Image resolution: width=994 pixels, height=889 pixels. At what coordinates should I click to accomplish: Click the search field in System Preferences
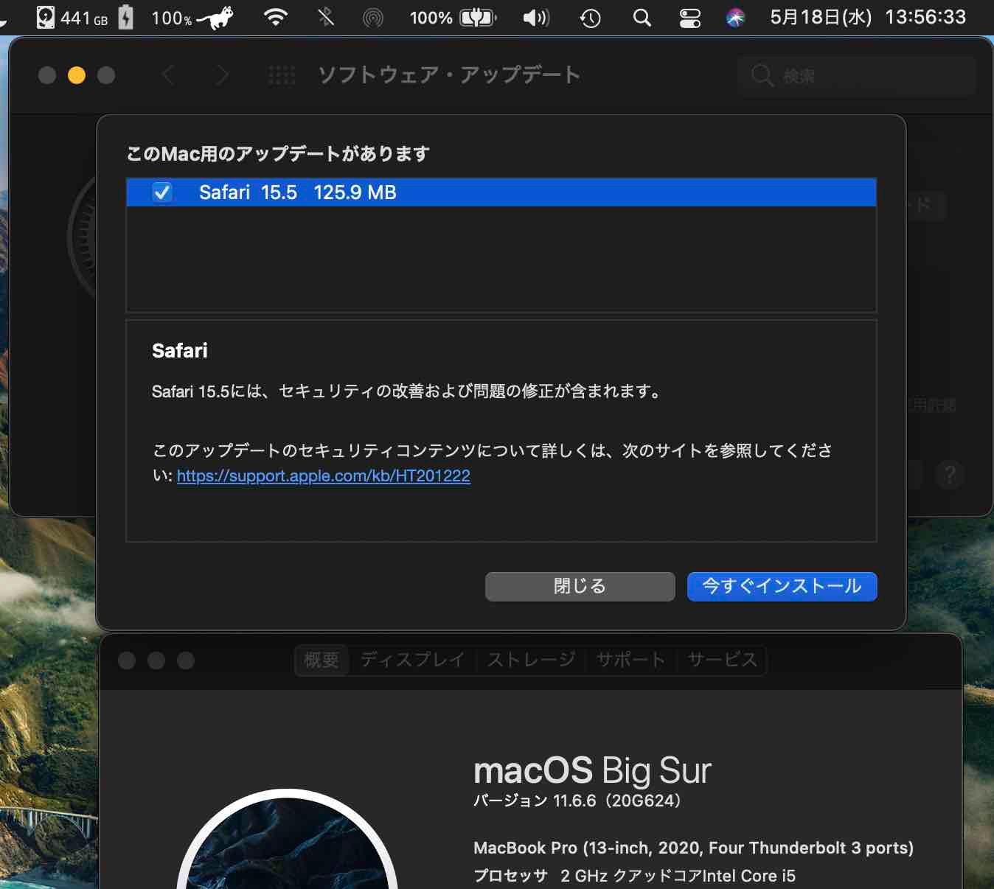pos(857,75)
